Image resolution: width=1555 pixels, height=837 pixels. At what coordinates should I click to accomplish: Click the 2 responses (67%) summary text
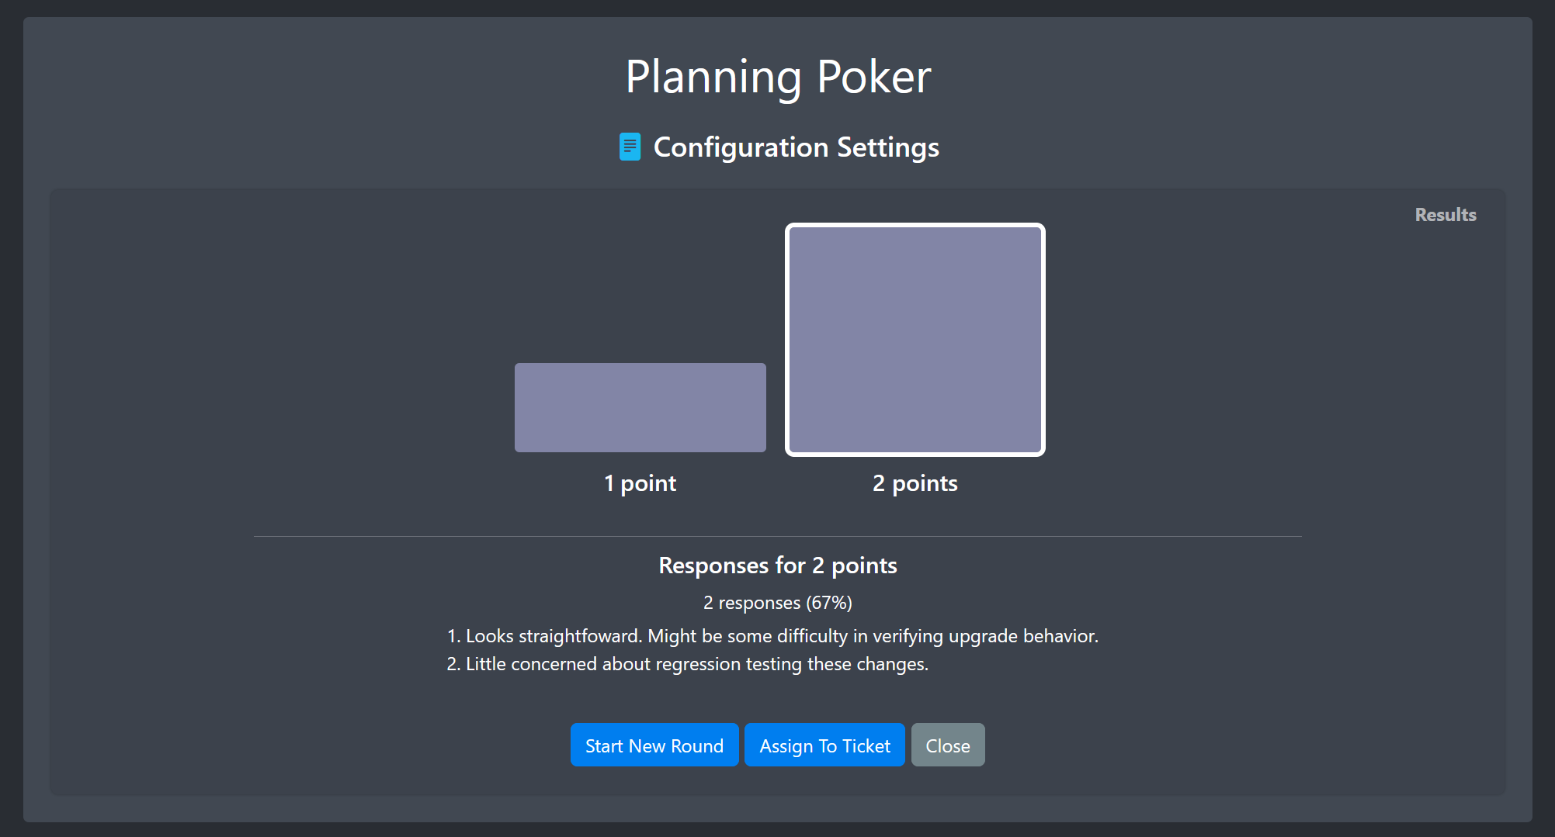pos(777,602)
